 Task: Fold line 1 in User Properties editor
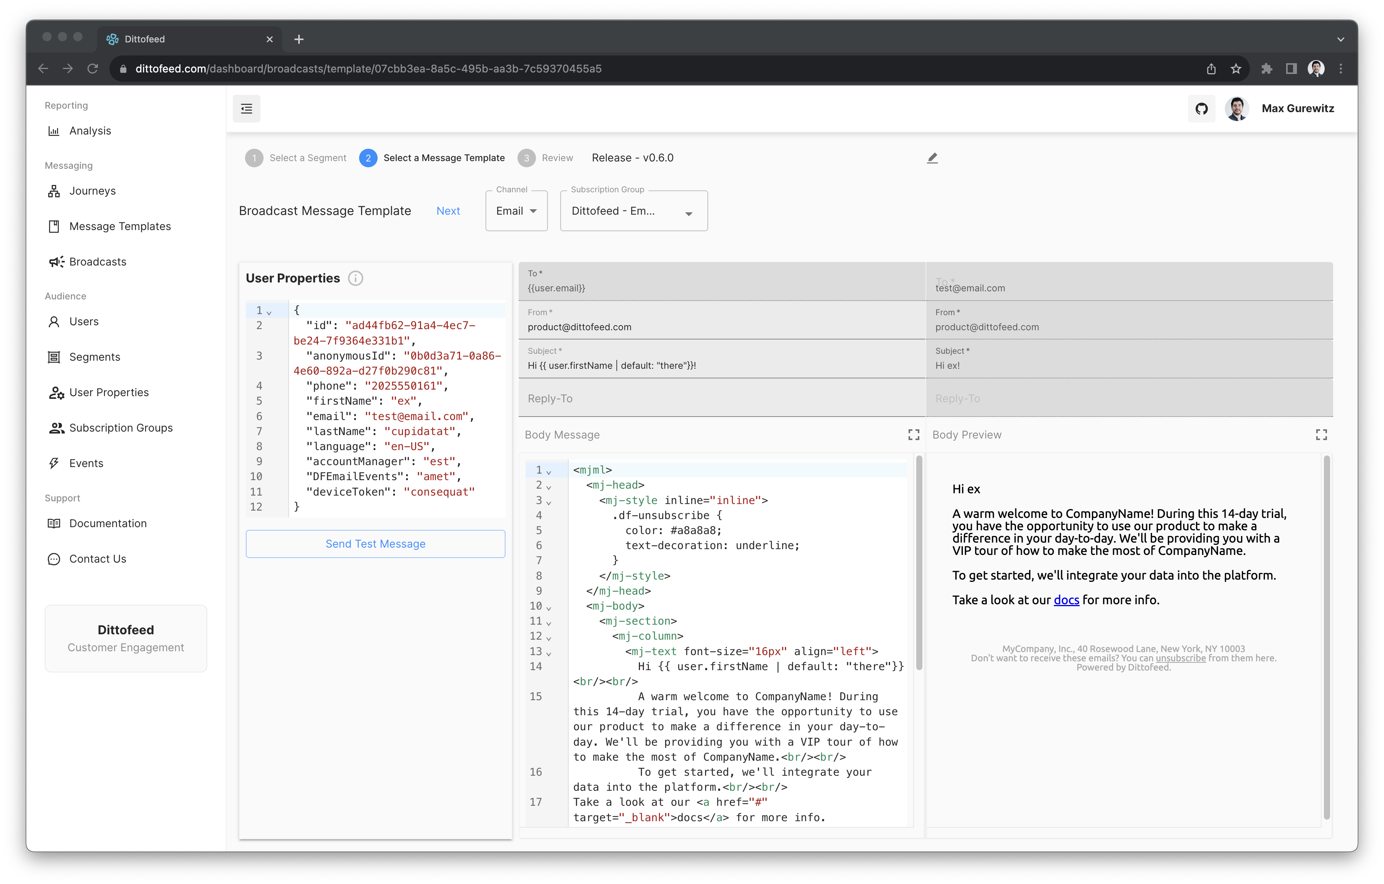269,313
